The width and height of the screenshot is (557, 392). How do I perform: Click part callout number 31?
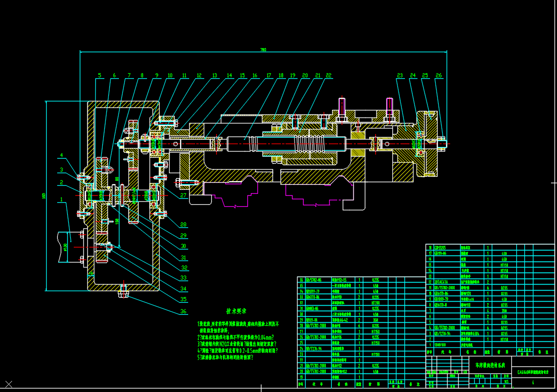coord(183,257)
